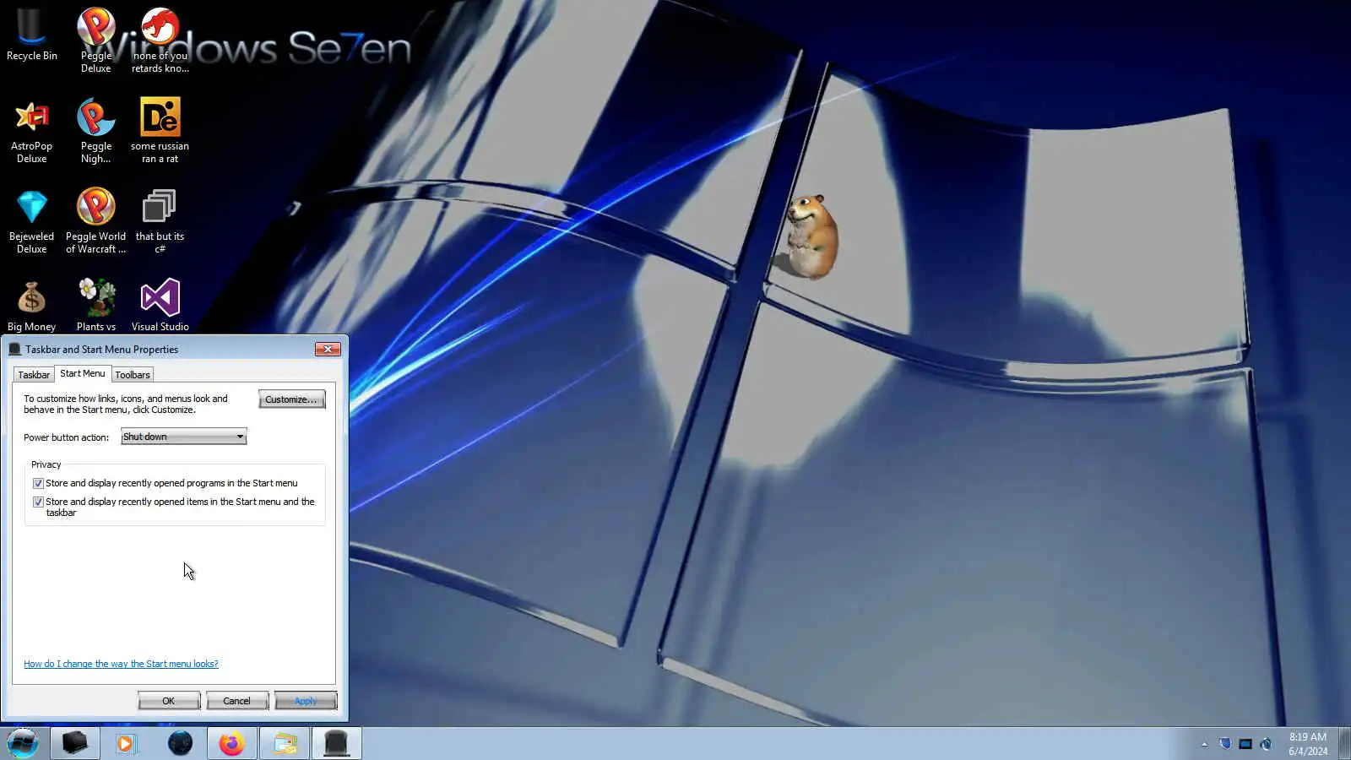
Task: Select the Plants vs desktop icon
Action: [x=96, y=306]
